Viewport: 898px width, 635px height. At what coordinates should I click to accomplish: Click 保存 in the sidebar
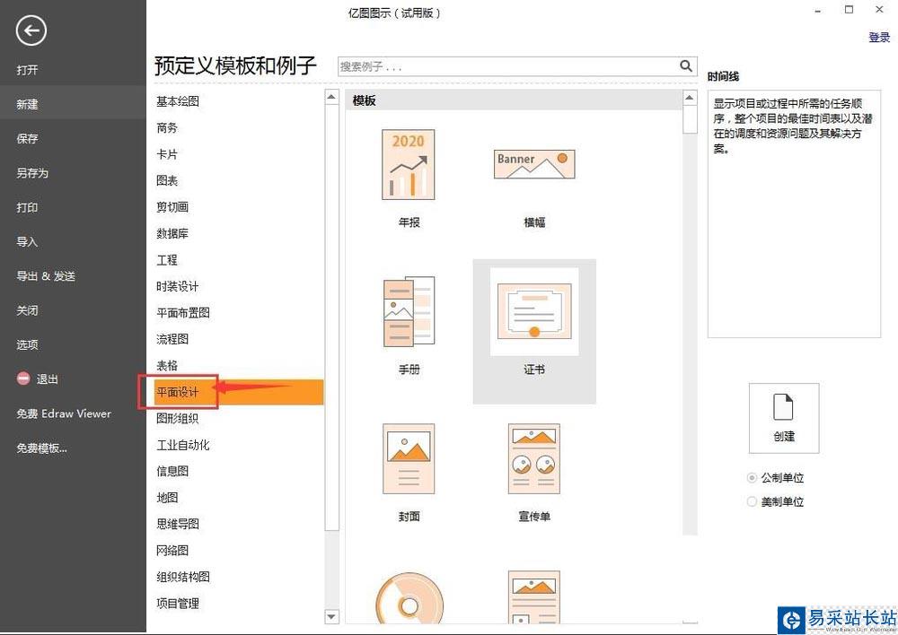tap(28, 138)
